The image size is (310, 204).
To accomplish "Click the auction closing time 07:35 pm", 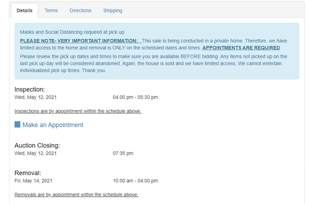I will pos(123,153).
